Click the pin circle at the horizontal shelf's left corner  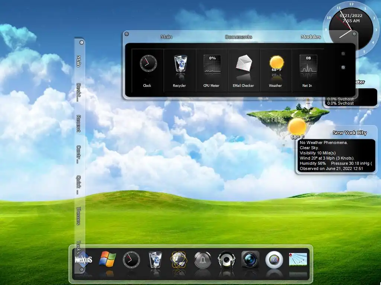tap(127, 34)
